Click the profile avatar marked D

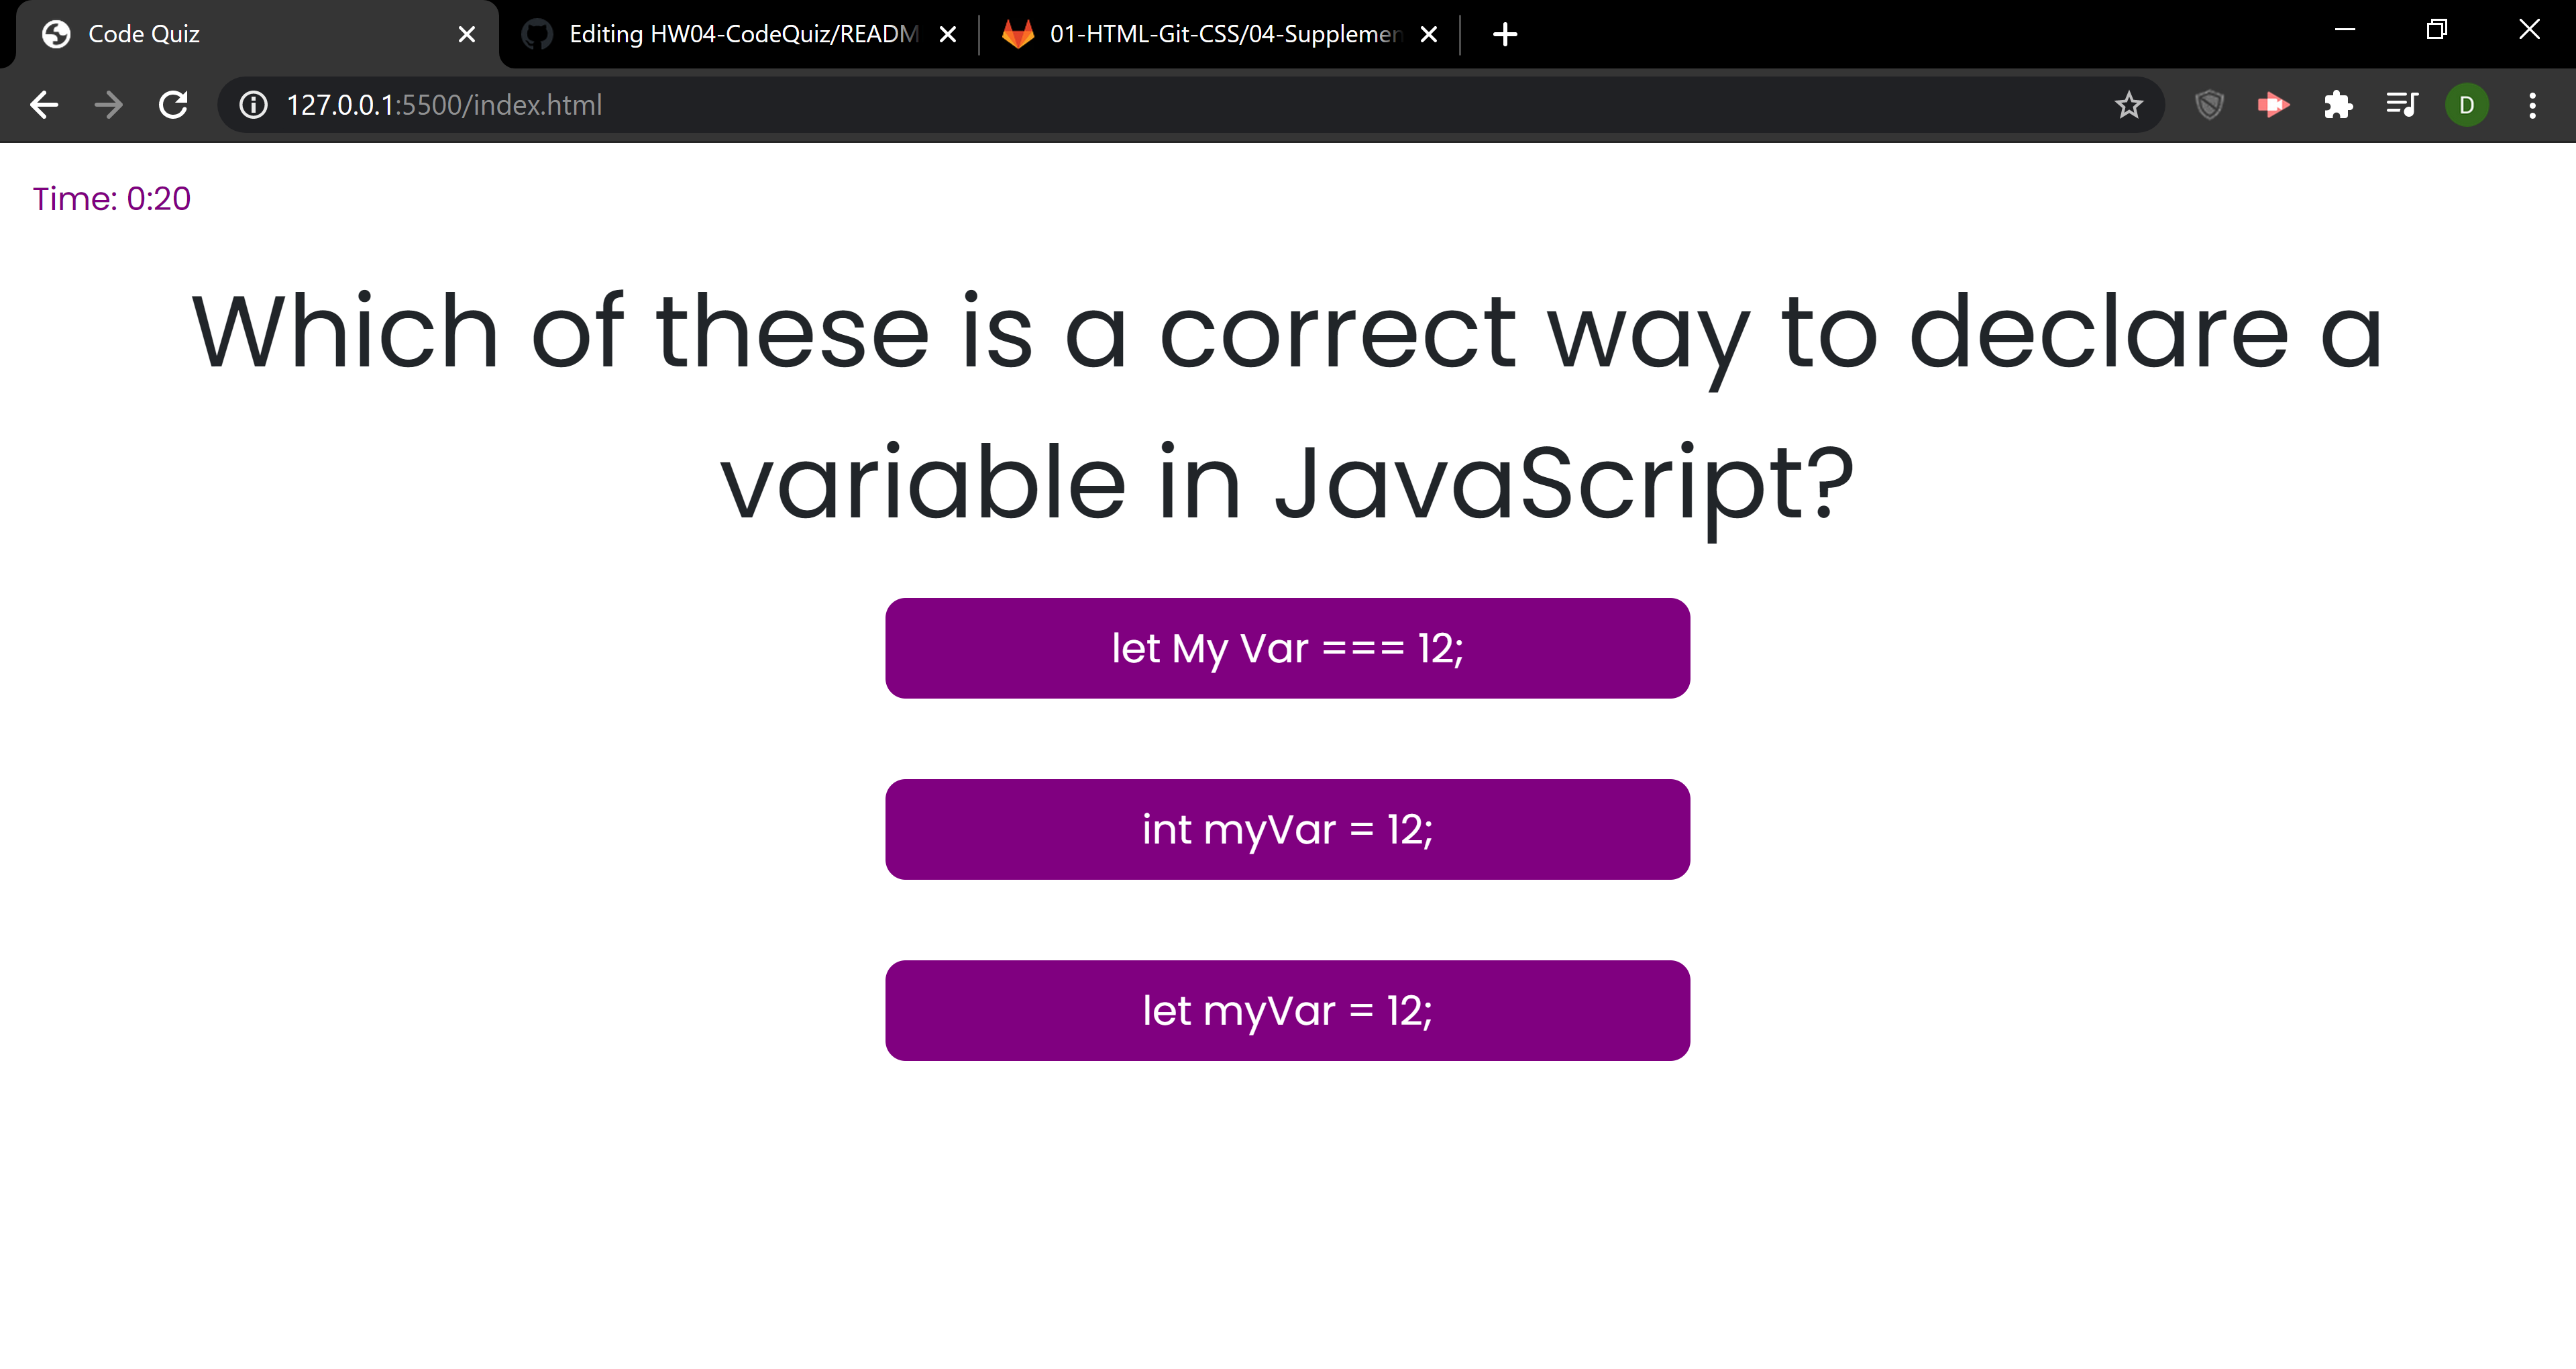point(2466,104)
